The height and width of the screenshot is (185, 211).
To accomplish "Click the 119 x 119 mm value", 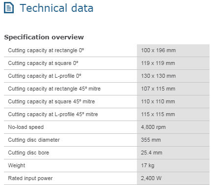I will (x=158, y=63).
